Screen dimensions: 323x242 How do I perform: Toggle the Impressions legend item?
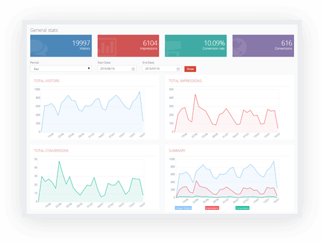point(212,208)
